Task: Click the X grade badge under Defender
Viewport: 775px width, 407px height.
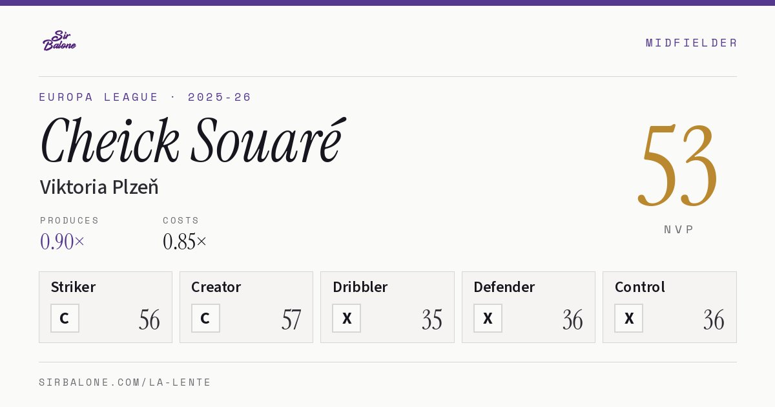Action: coord(488,318)
